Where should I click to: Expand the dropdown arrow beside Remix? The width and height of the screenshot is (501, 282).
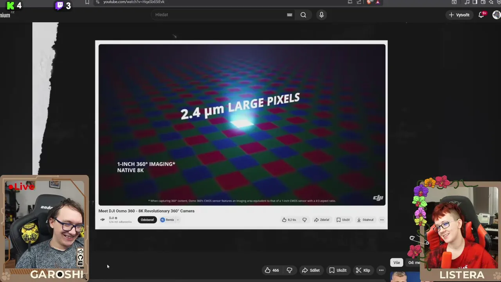[x=178, y=220]
